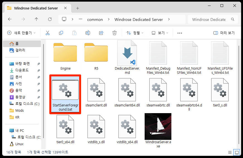Toggle the 미리 보기 preview pane
The width and height of the screenshot is (243, 158).
tap(224, 33)
